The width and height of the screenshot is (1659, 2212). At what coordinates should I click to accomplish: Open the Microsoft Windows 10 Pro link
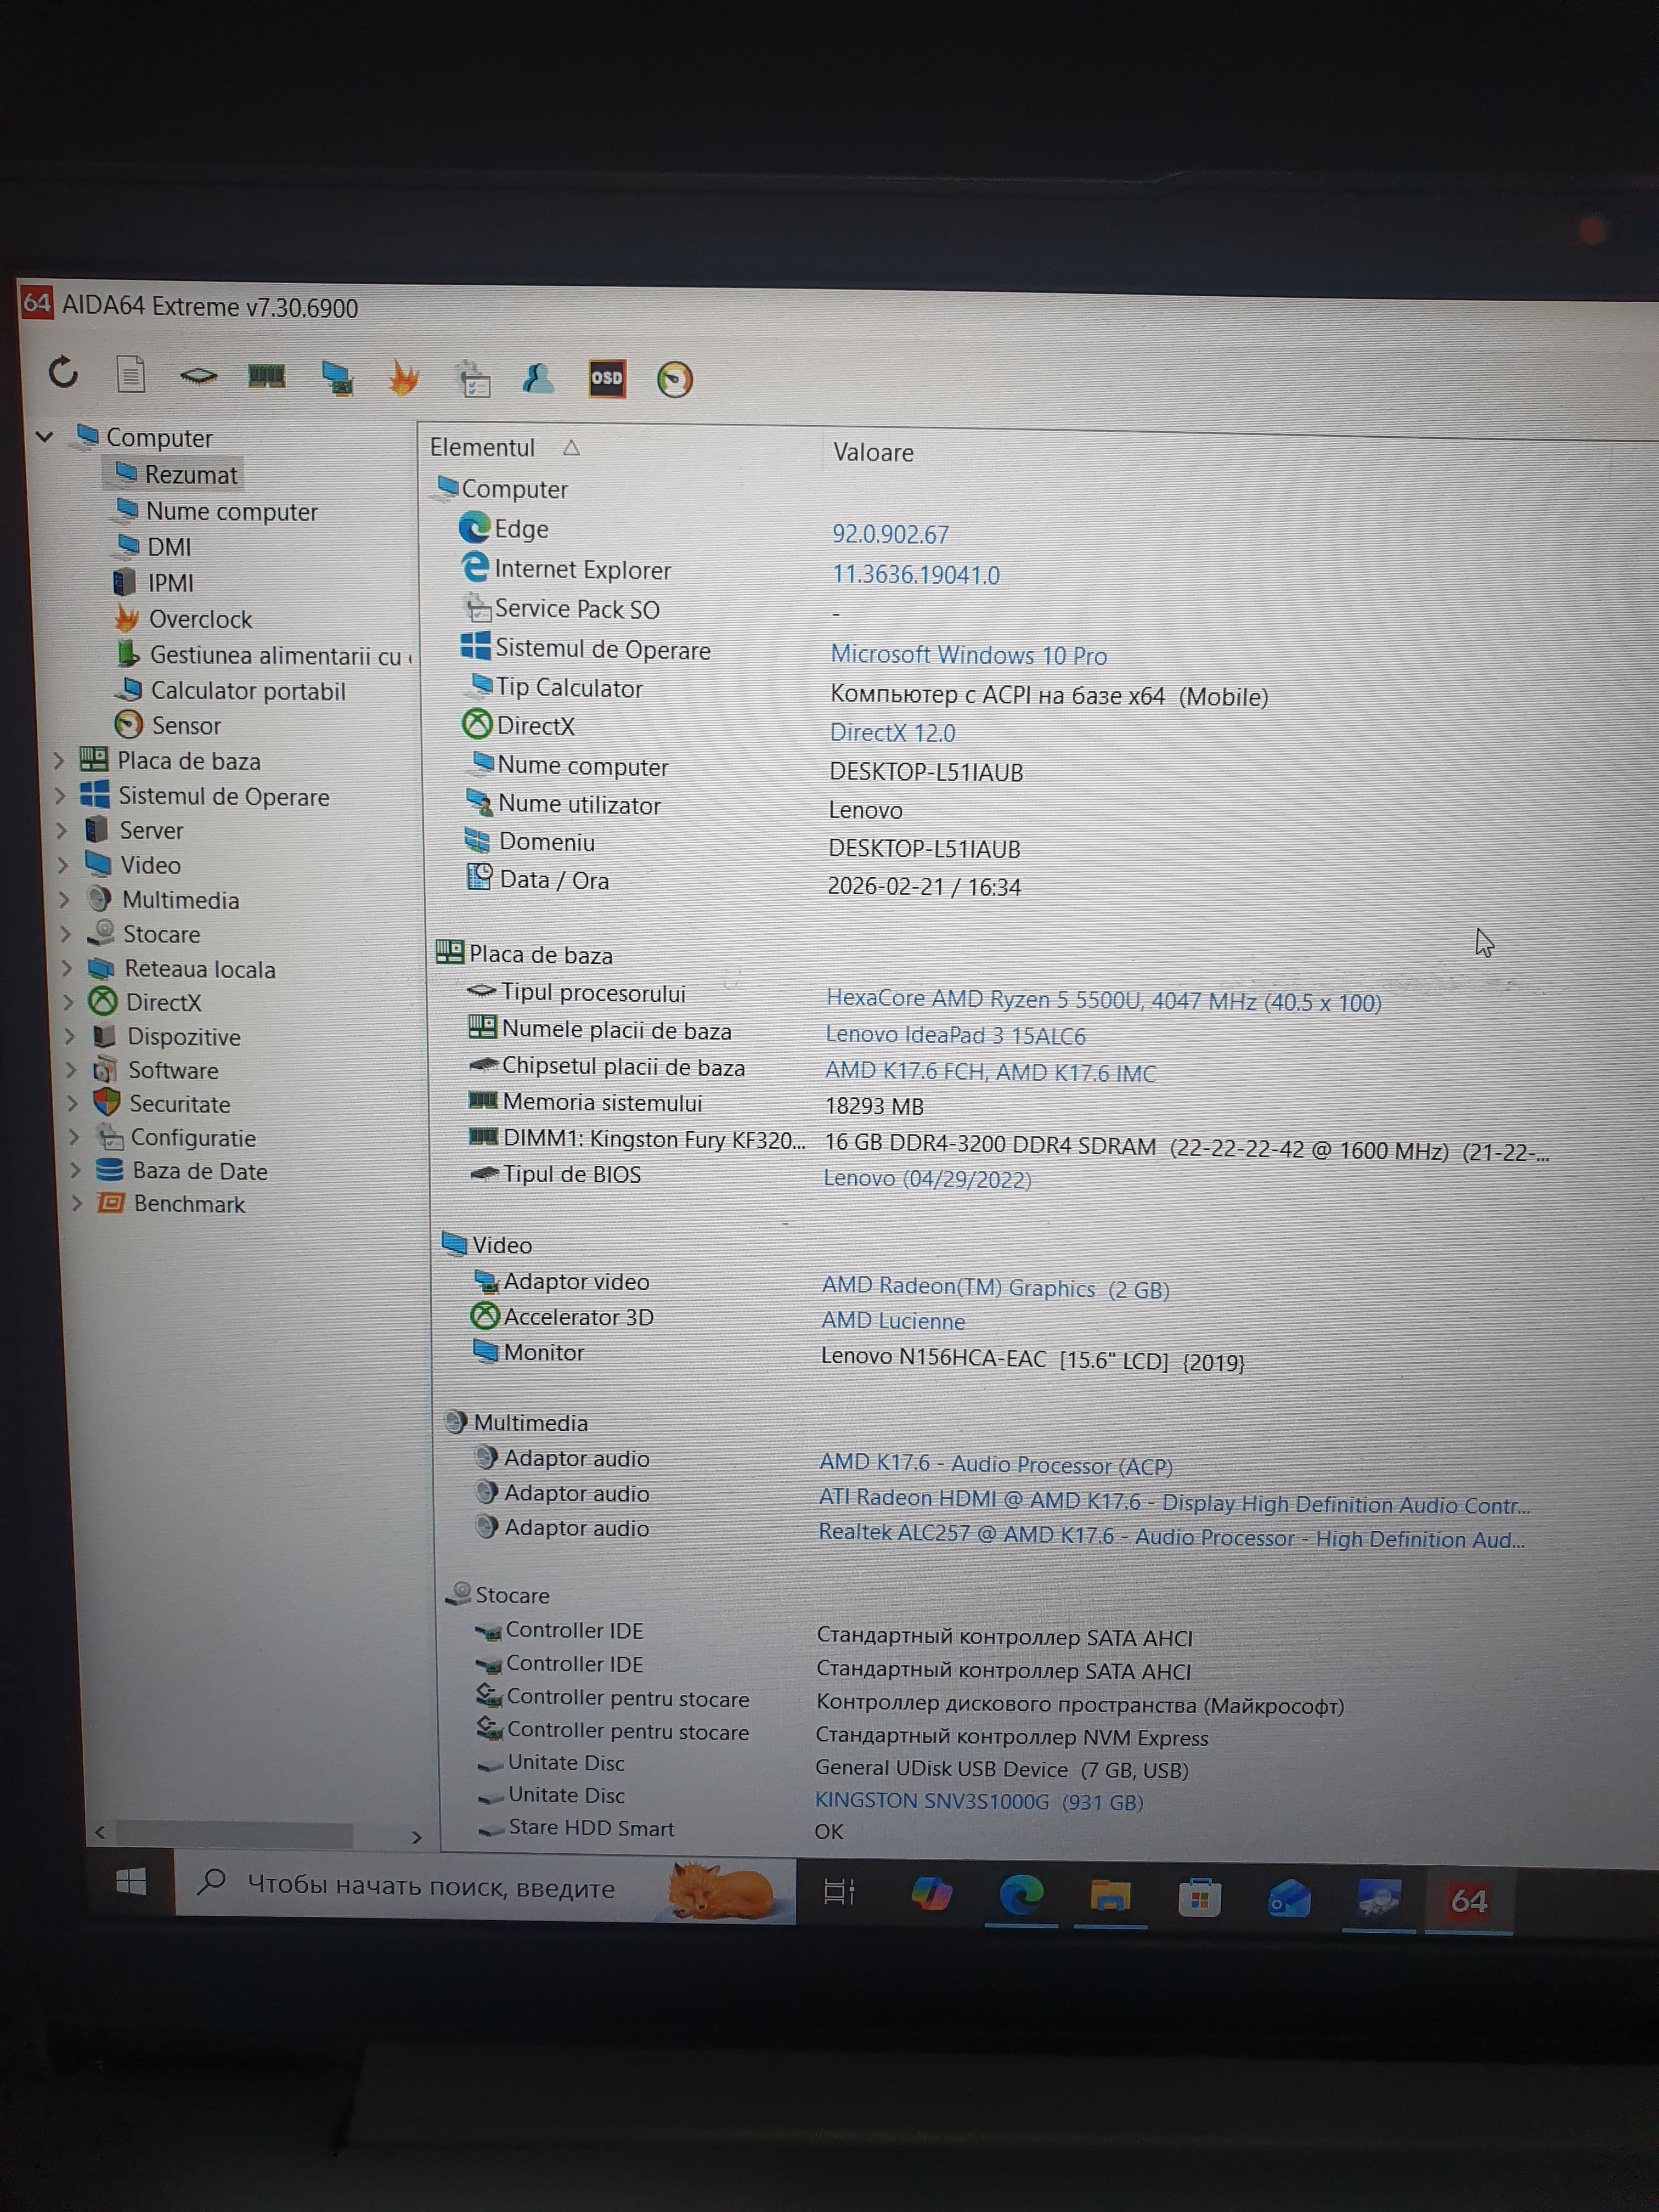[968, 655]
